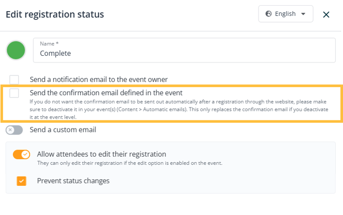This screenshot has width=343, height=215.
Task: Click the globe icon in language selector
Action: tap(269, 14)
